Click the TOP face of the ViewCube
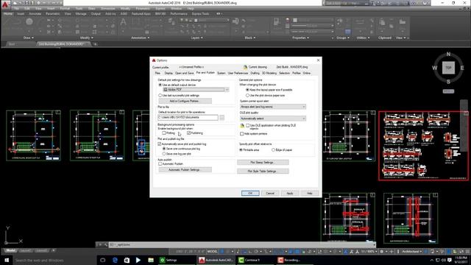 pos(448,68)
